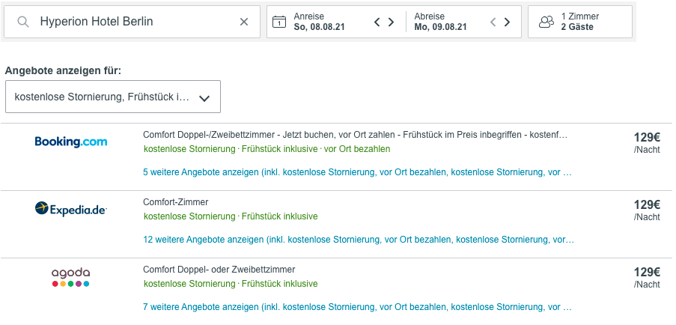Screen dimensions: 676x325
Task: Show 12 weitere Angebote from Expedia
Action: [x=359, y=239]
